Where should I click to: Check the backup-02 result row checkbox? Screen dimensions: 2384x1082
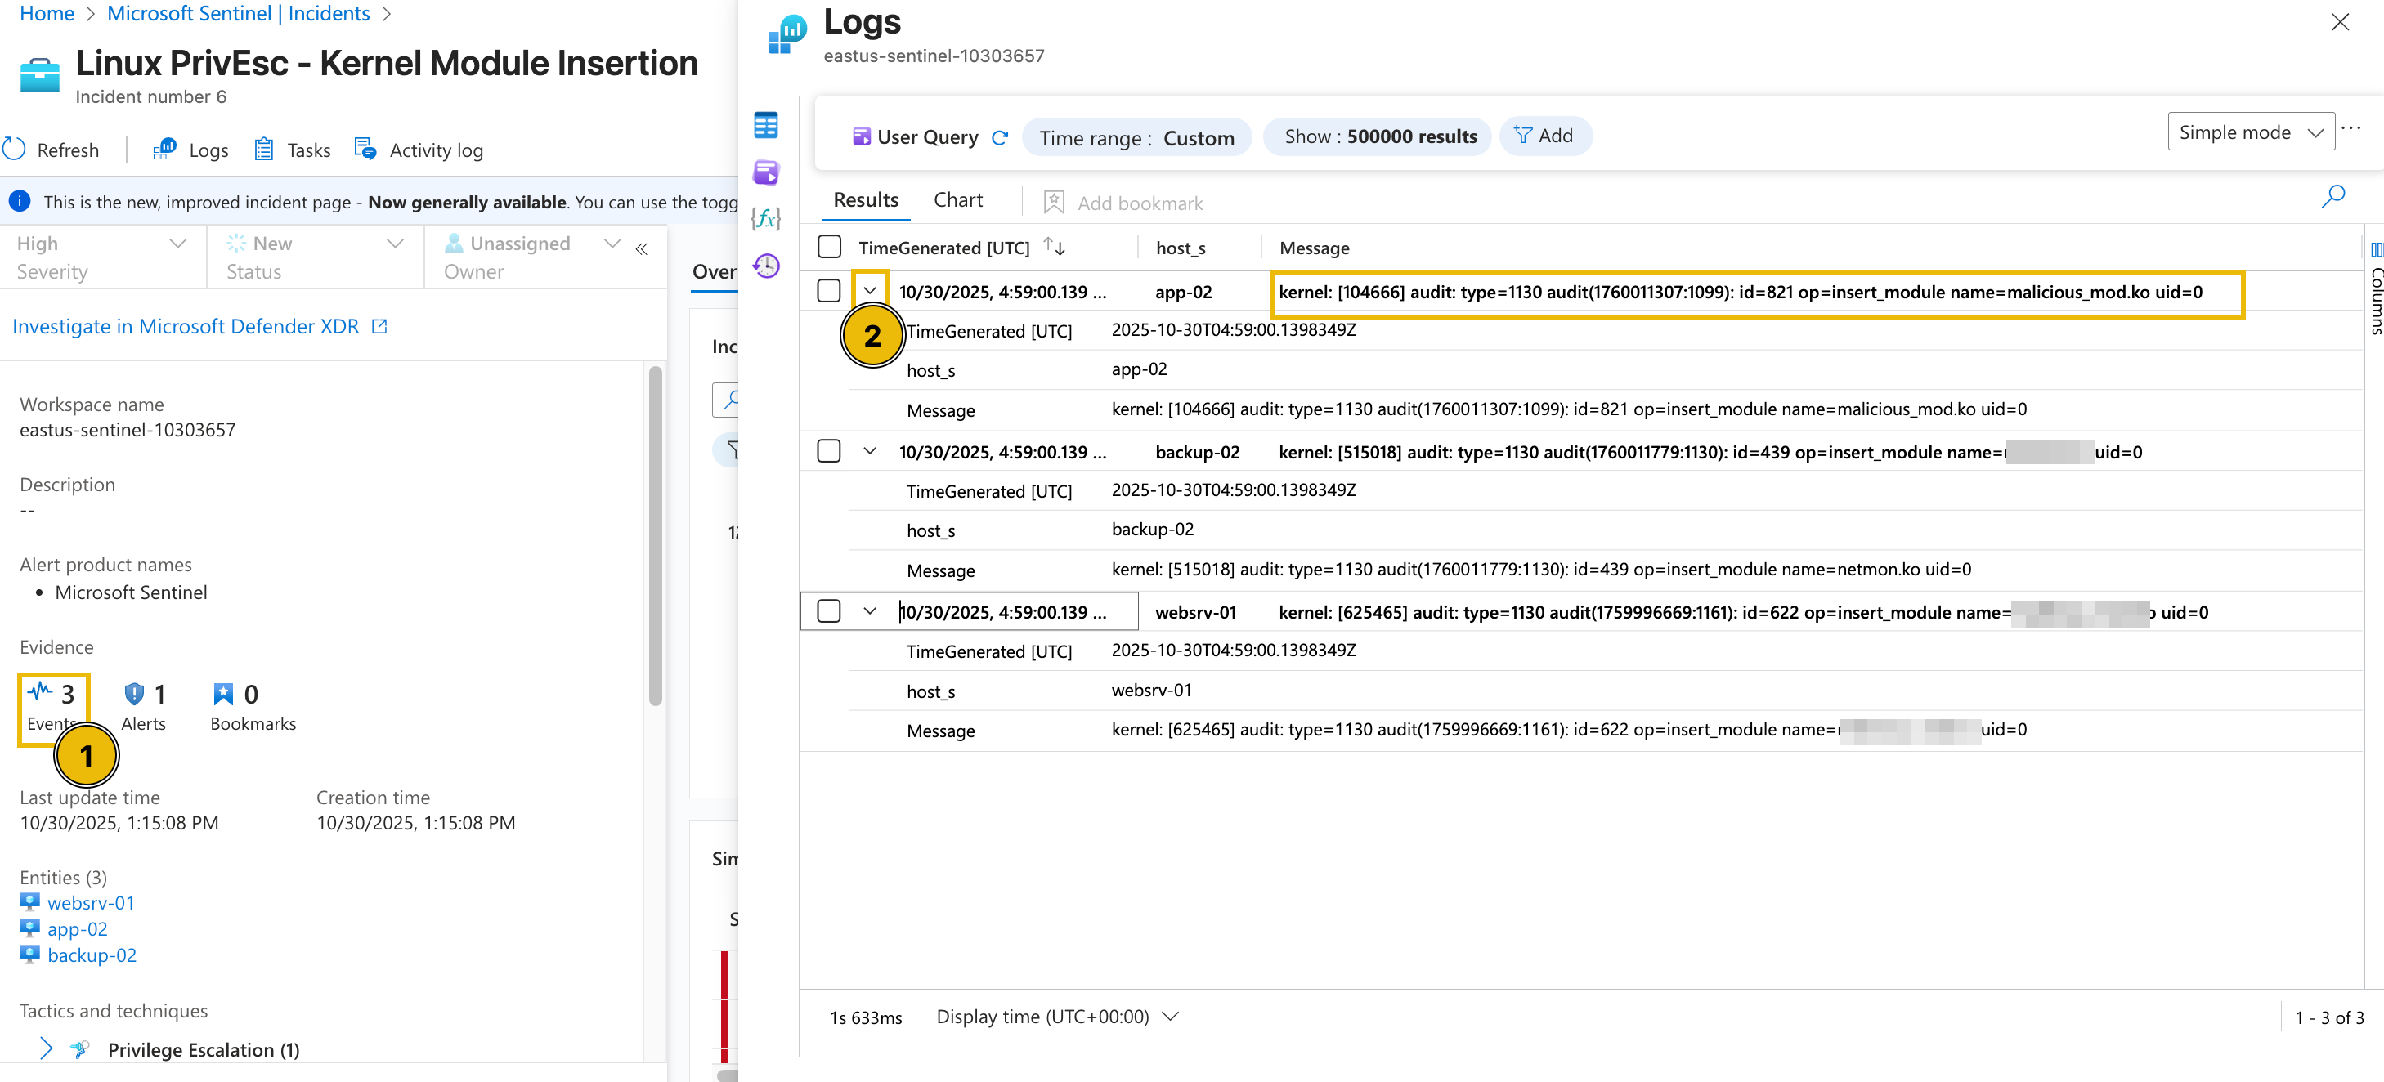click(x=828, y=451)
